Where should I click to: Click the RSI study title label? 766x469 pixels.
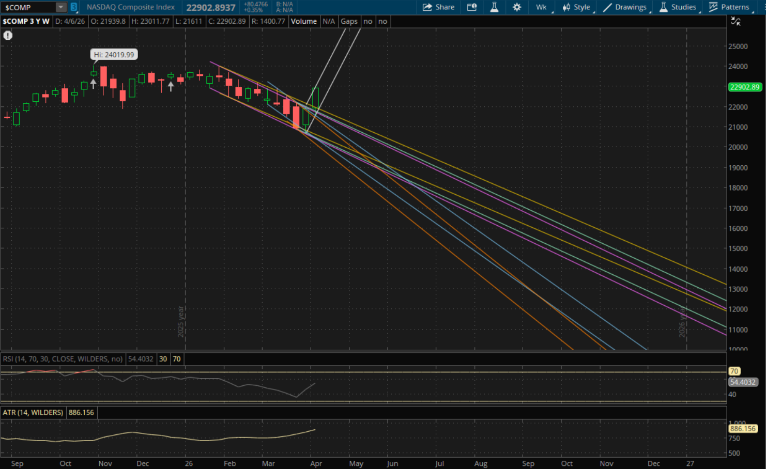(x=63, y=359)
